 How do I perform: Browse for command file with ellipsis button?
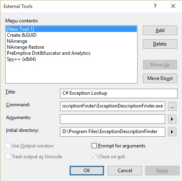[x=172, y=106]
